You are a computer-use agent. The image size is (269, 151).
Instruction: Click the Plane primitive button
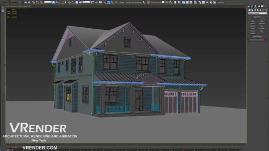262,31
